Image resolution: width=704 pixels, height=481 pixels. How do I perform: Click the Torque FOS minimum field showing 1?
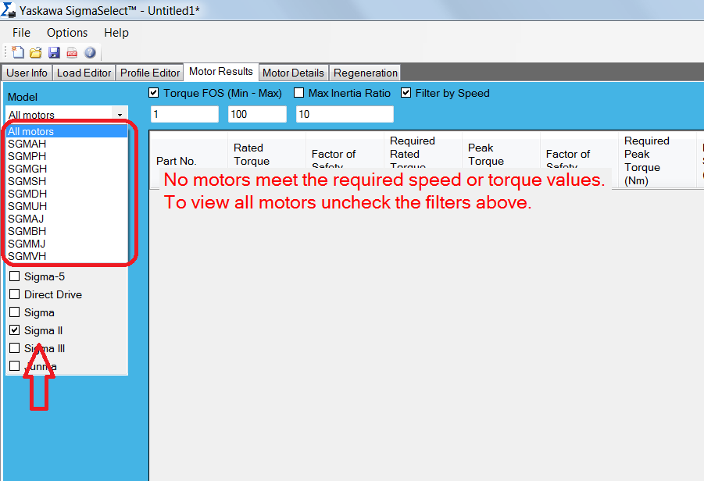point(185,114)
